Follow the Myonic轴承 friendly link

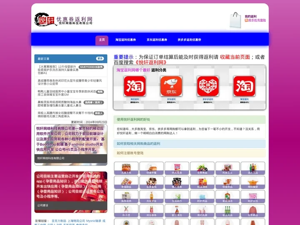coord(94,221)
